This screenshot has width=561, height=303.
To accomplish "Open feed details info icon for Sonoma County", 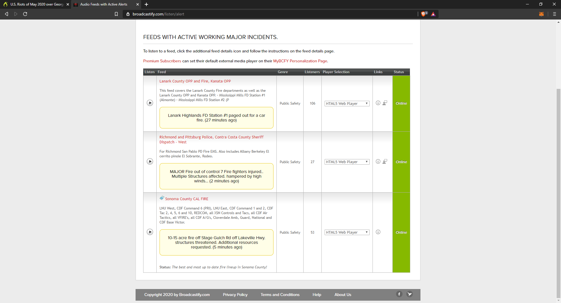I will (x=378, y=232).
